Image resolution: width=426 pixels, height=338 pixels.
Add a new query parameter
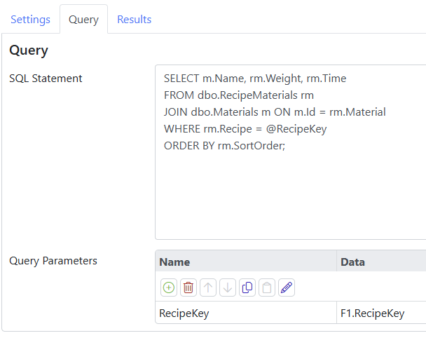[169, 288]
